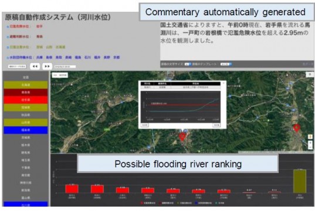This screenshot has width=315, height=211.
Task: Select the dark red 青森県 prefecture item
Action: tap(26, 93)
